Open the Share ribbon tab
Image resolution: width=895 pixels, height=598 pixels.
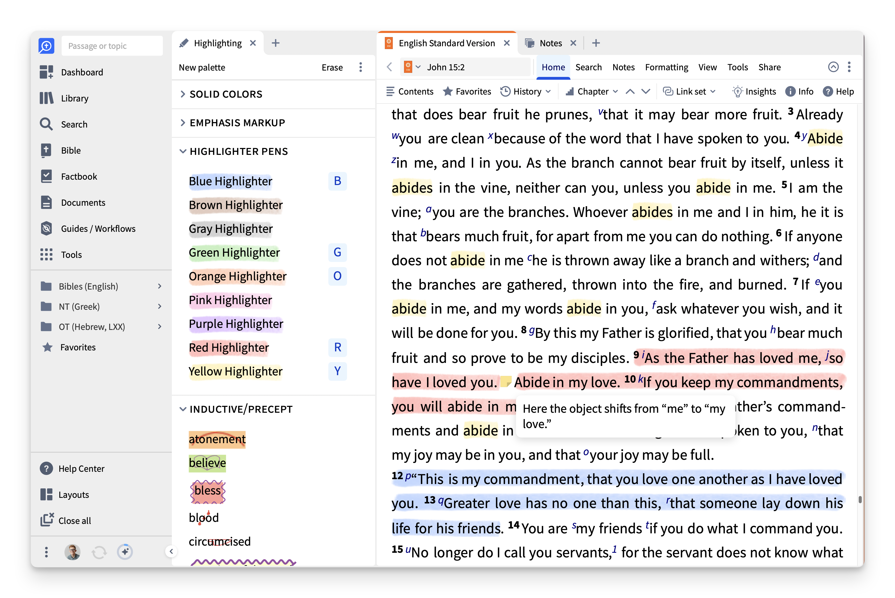coord(769,67)
